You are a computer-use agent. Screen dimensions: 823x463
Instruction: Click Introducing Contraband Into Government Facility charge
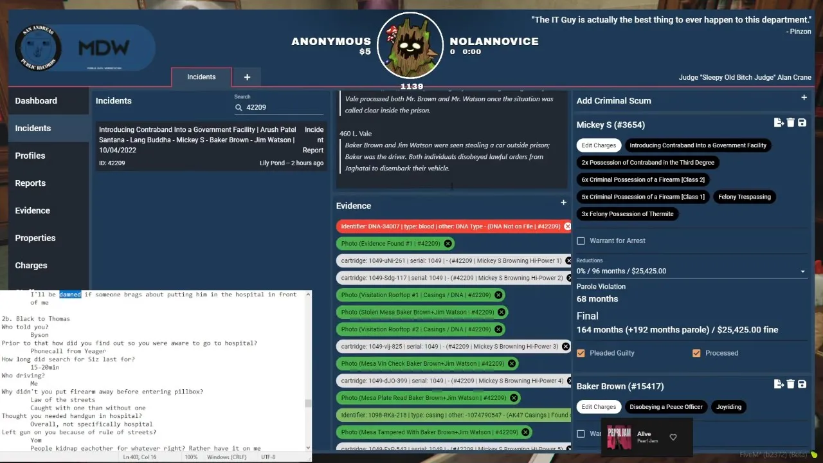698,145
